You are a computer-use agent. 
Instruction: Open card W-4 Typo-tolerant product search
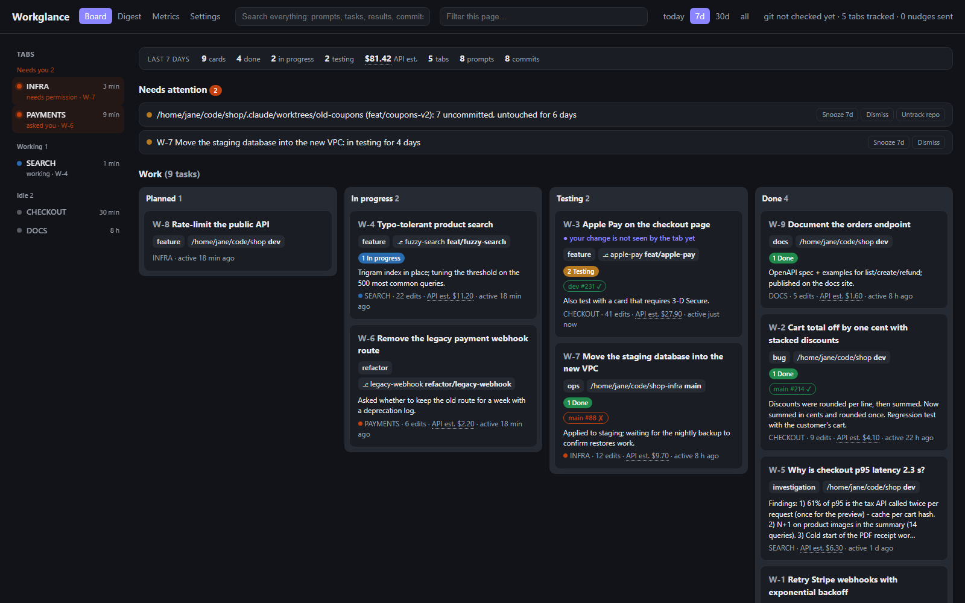(x=443, y=265)
